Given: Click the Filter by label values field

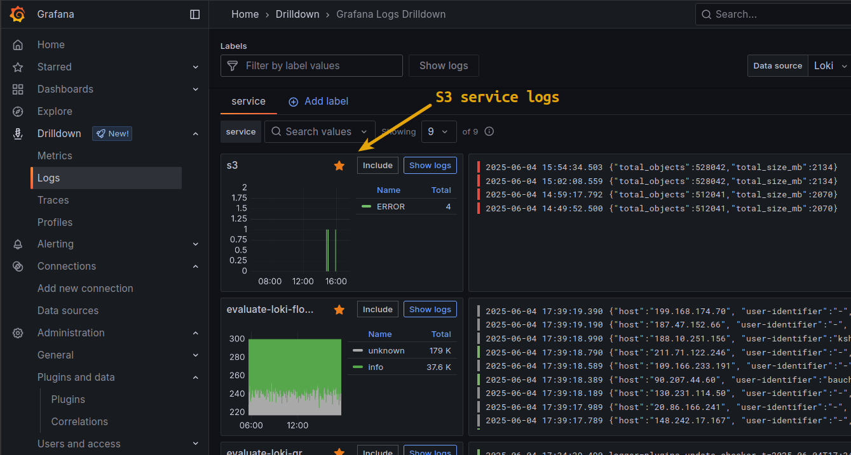Looking at the screenshot, I should click(311, 66).
